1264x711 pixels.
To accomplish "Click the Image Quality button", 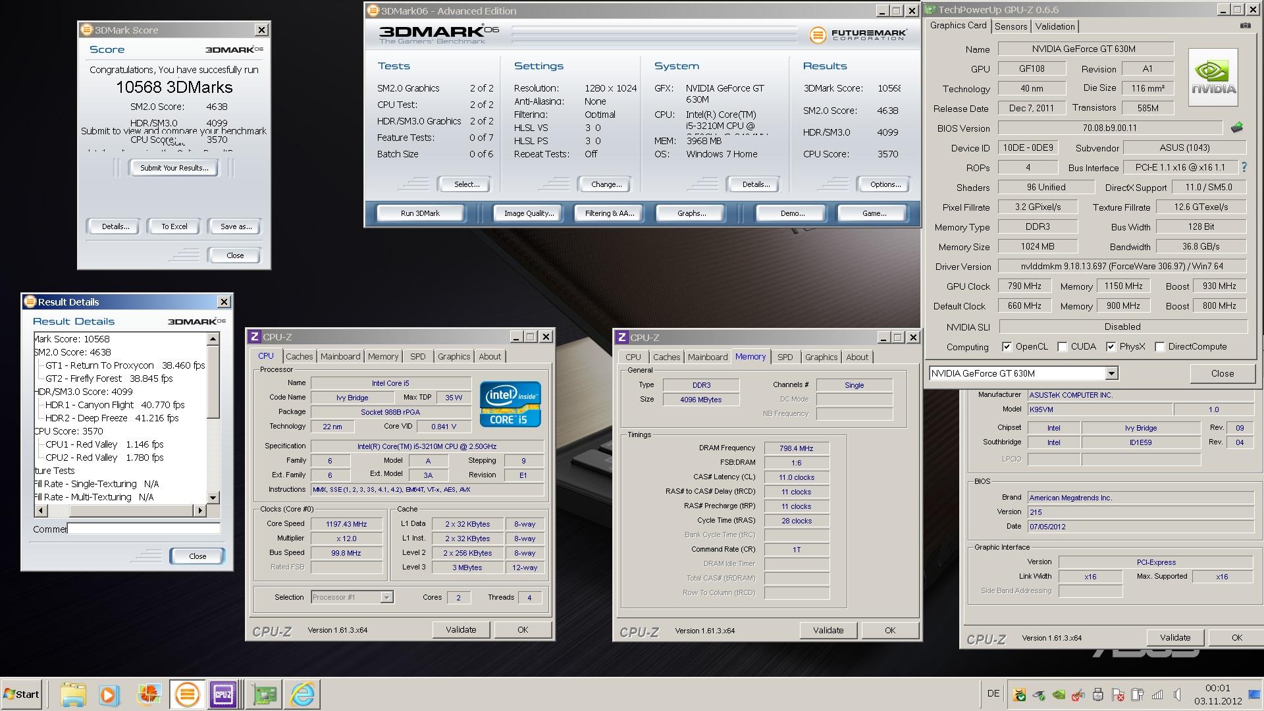I will pyautogui.click(x=529, y=213).
